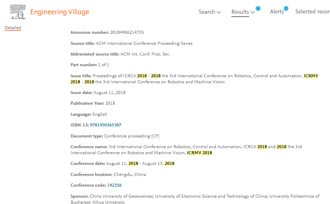Click highlighted ICRMV 2018 in conference name
This screenshot has width=330, height=204.
200,152
